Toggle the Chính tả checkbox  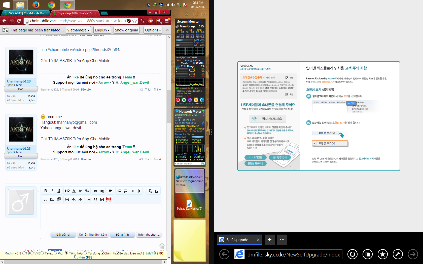(102, 253)
